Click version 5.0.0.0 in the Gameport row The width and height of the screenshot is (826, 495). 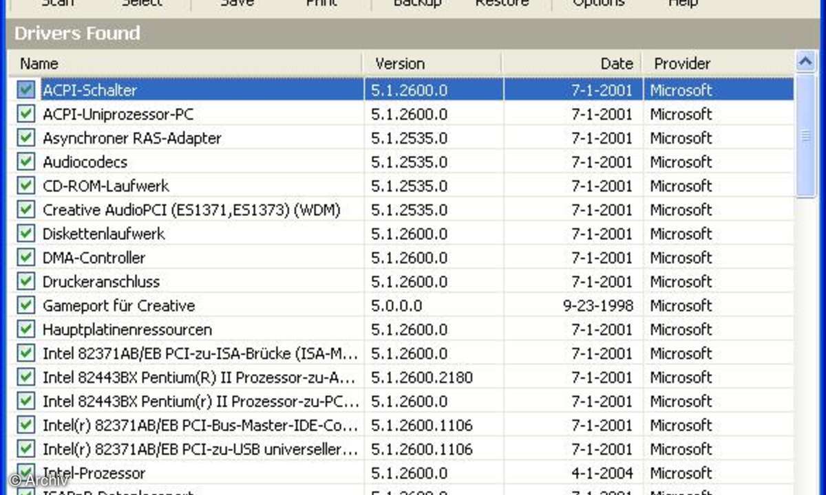[x=396, y=306]
